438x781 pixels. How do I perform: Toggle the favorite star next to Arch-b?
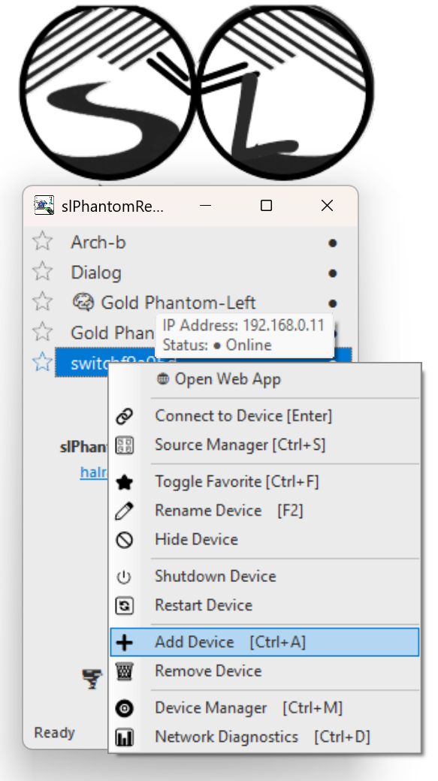41,243
